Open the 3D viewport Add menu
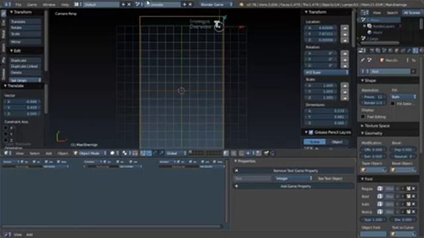The image size is (424, 238). 48,153
